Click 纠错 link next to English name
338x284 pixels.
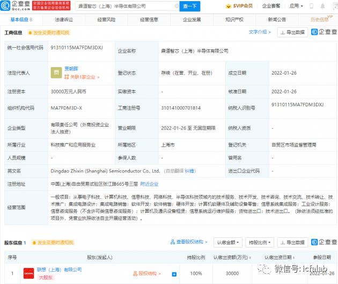click(189, 171)
